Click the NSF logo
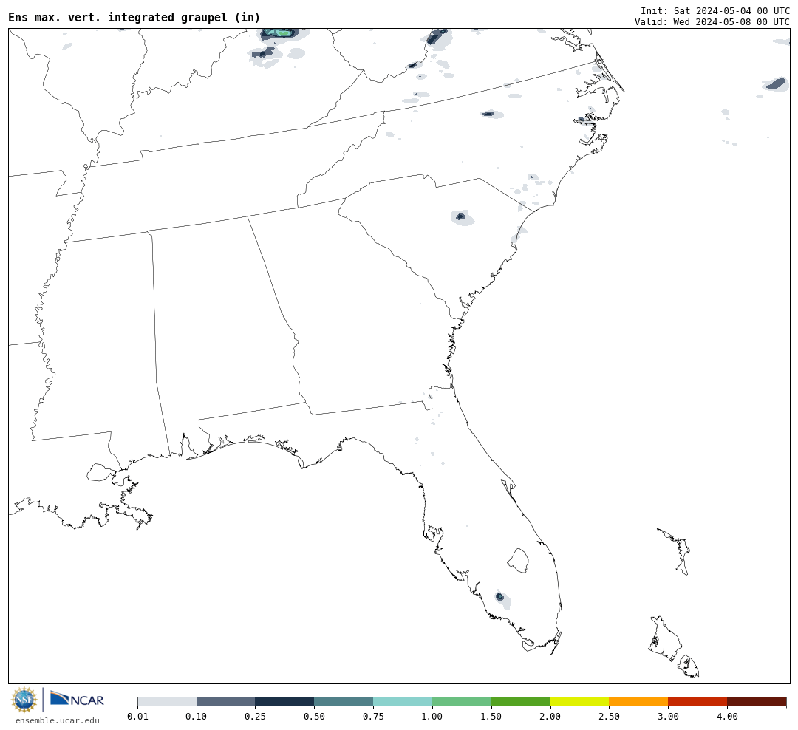The height and width of the screenshot is (730, 798). [24, 700]
